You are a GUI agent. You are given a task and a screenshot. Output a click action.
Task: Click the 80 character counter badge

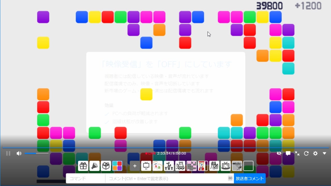tap(230, 178)
